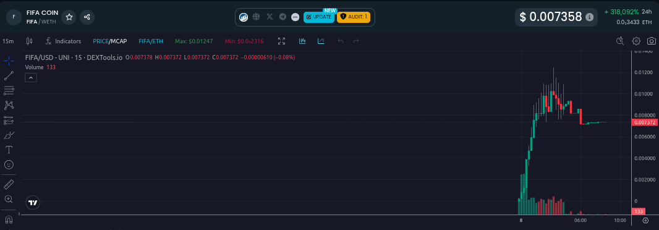The width and height of the screenshot is (659, 230).
Task: Open the emoji icons tool
Action: pyautogui.click(x=9, y=164)
